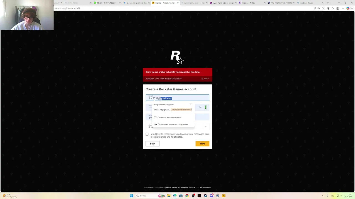This screenshot has height=199, width=355.
Task: Switch the РУС input language indicator
Action: click(333, 196)
